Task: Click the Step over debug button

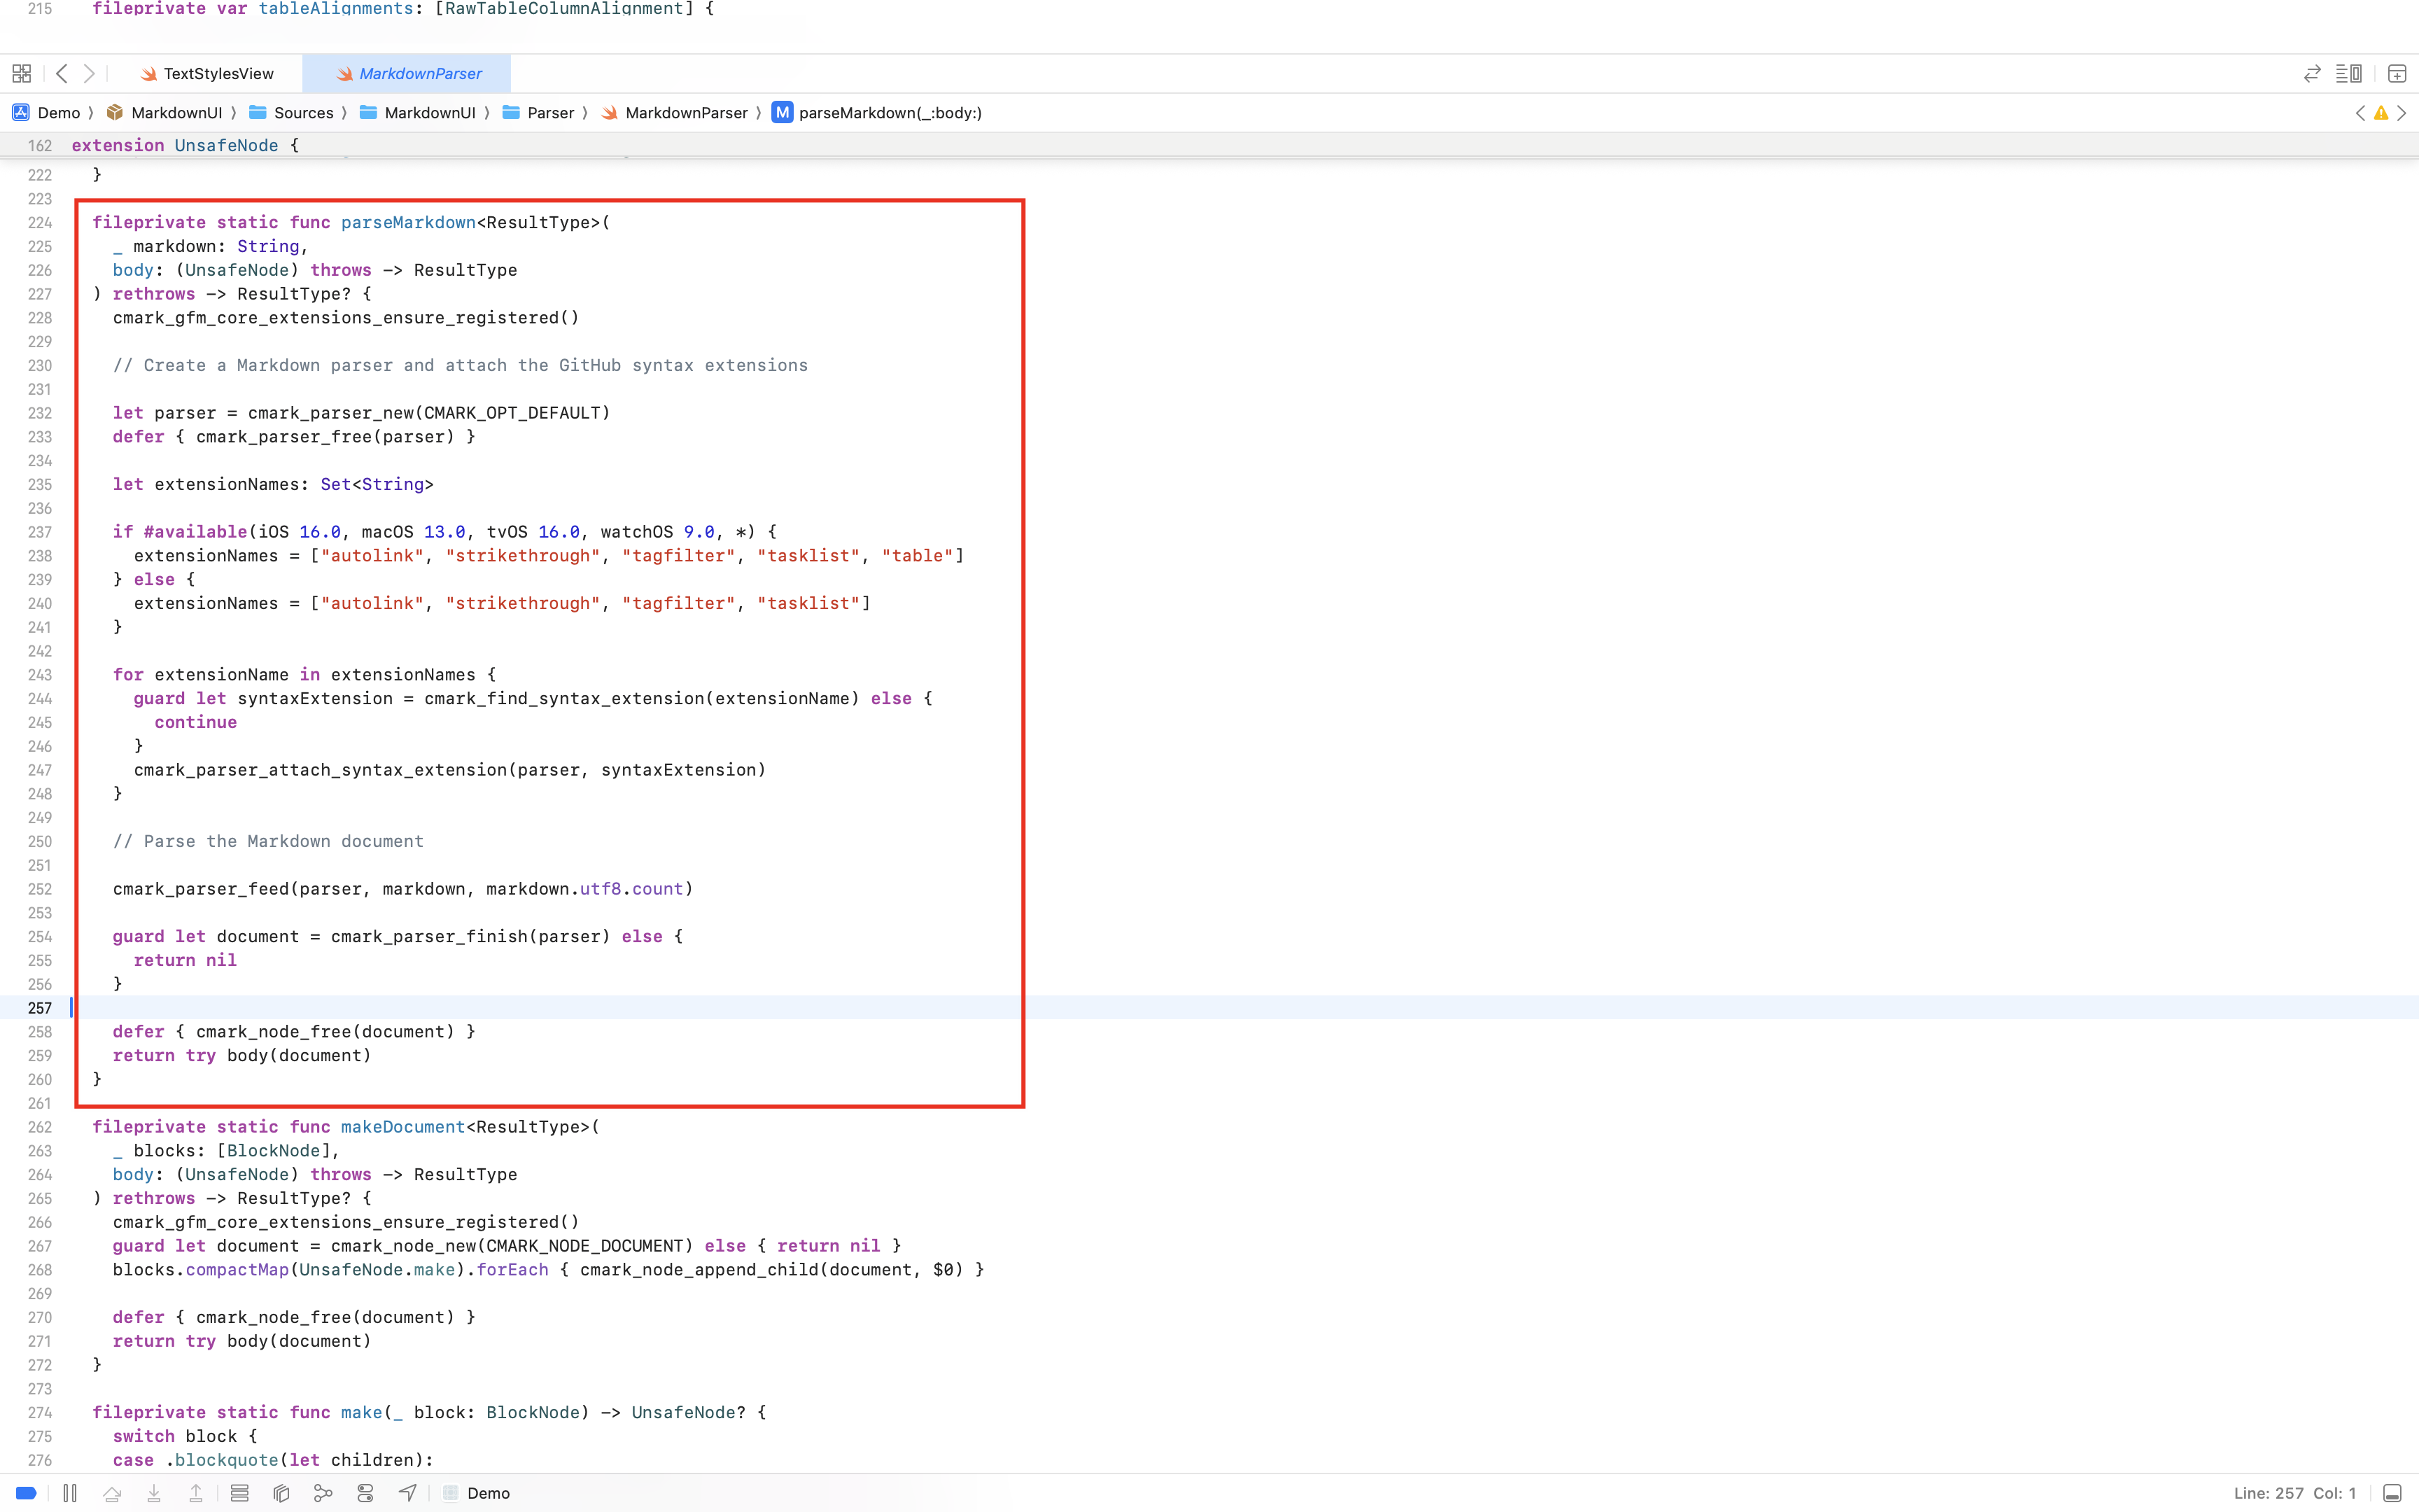Action: tap(112, 1493)
